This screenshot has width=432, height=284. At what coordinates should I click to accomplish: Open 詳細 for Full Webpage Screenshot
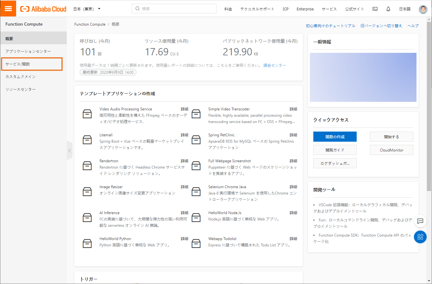(293, 161)
